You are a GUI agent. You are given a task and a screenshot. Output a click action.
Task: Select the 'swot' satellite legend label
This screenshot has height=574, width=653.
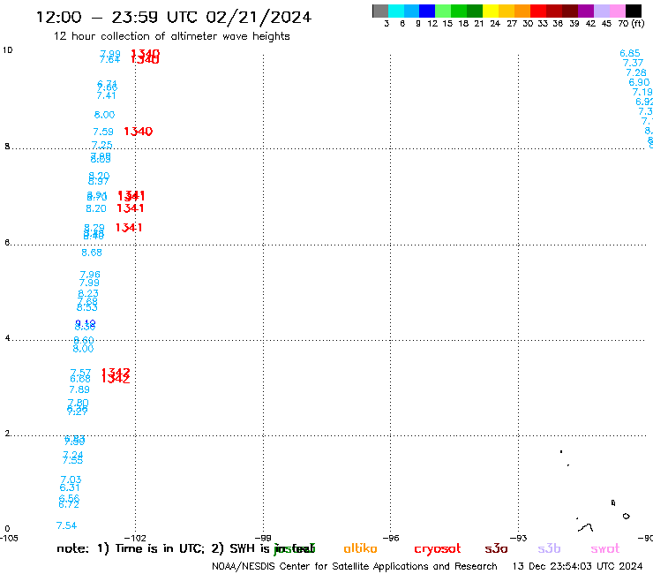coord(605,549)
